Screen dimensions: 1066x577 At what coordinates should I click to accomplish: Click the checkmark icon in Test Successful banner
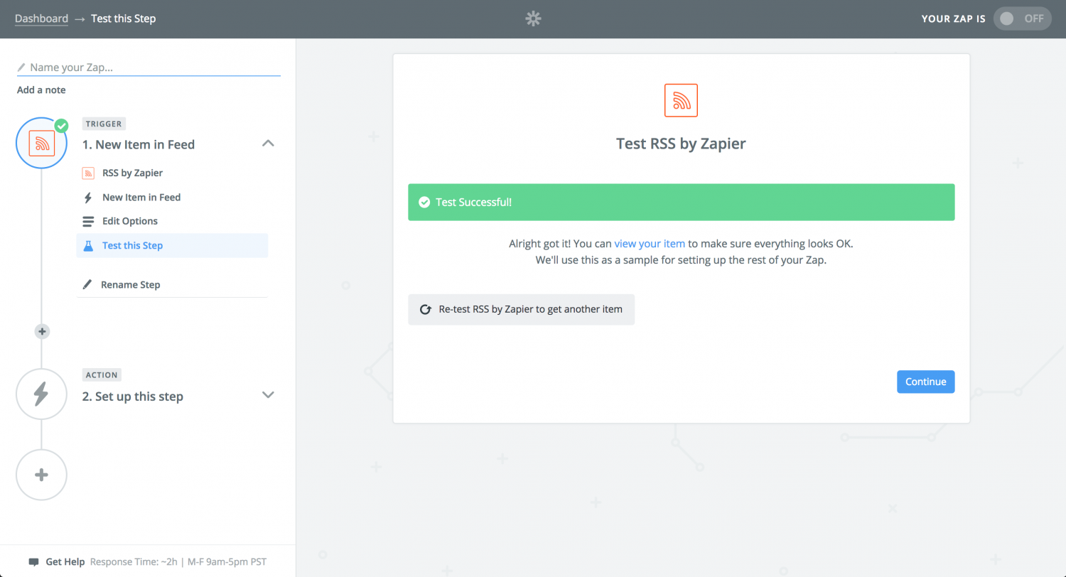click(424, 203)
